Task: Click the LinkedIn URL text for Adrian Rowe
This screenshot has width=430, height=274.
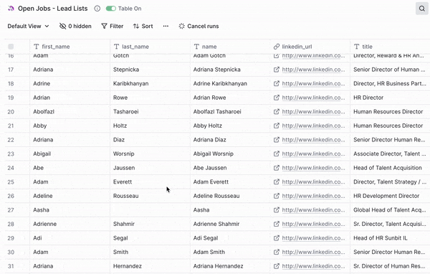Action: coord(313,98)
